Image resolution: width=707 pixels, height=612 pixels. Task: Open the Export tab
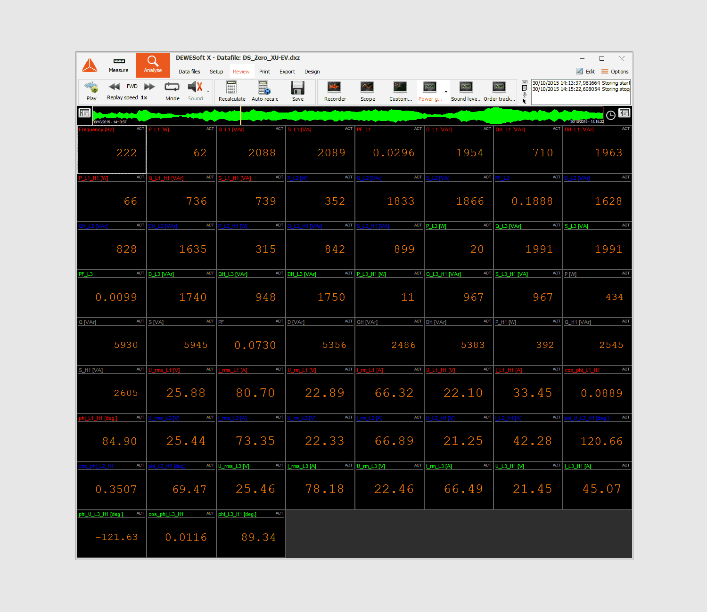click(287, 72)
